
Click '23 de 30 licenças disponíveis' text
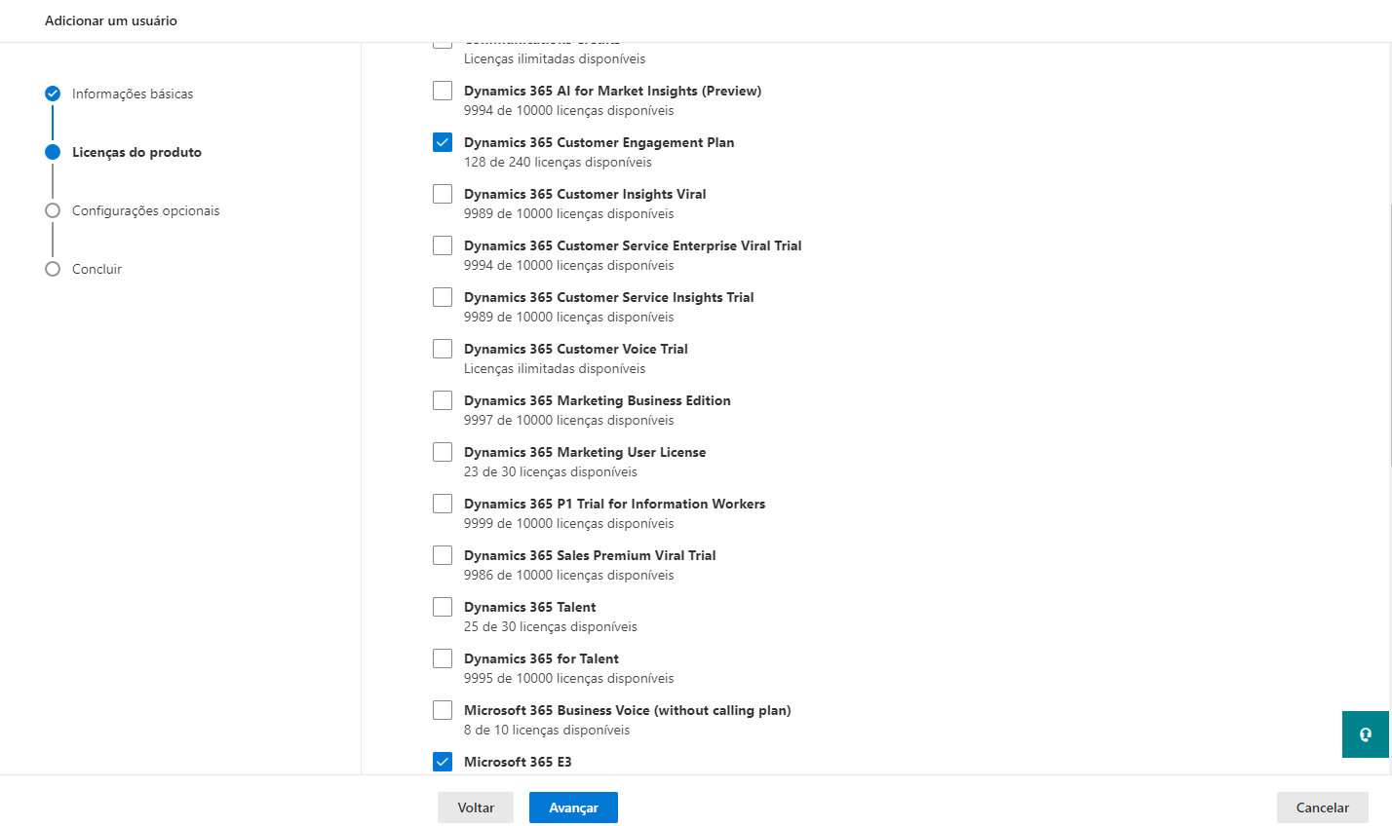pyautogui.click(x=551, y=472)
